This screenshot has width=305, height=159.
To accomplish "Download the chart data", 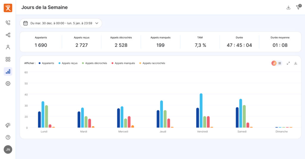I will 295,63.
